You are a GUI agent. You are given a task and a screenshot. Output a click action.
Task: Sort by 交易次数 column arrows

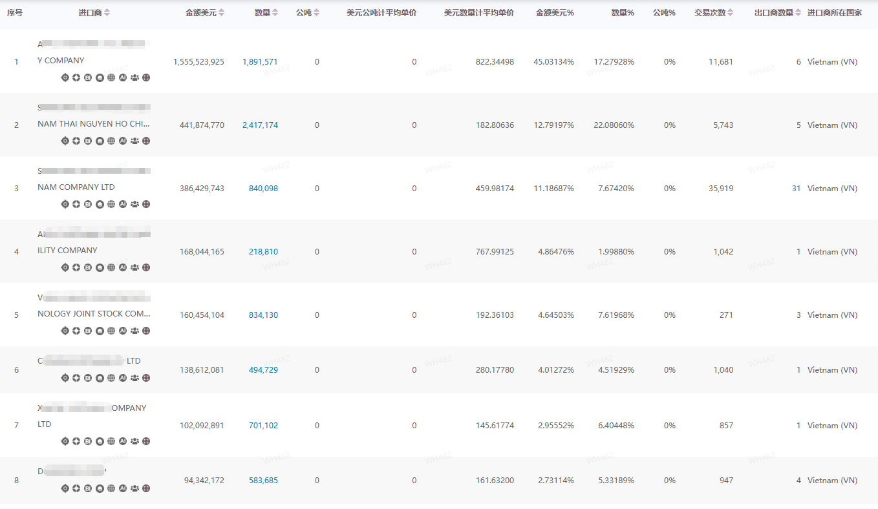click(731, 13)
